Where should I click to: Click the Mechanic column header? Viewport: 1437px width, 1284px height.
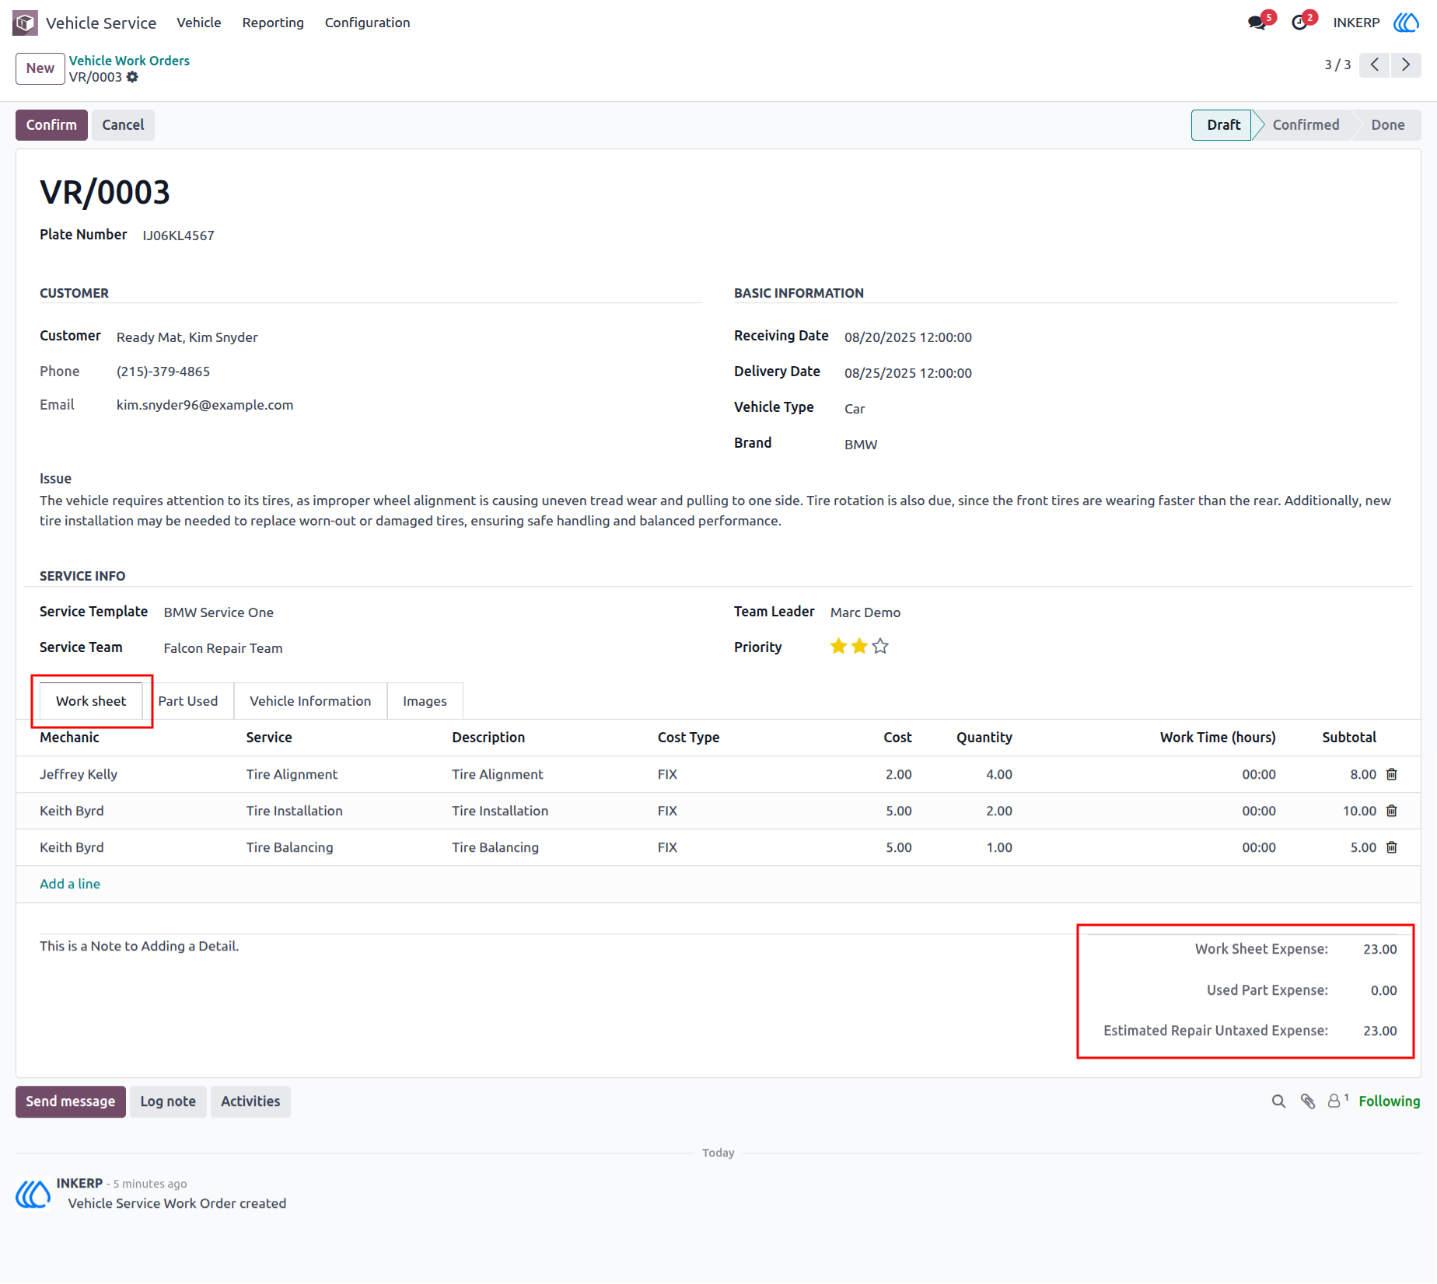69,738
